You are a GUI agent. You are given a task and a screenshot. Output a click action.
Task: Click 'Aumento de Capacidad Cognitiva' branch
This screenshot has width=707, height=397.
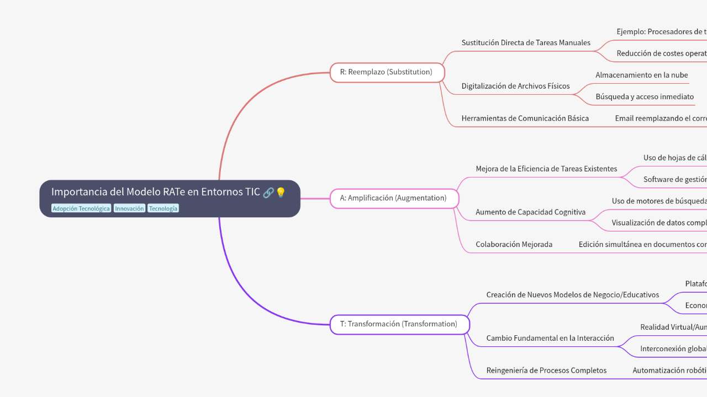(x=530, y=212)
